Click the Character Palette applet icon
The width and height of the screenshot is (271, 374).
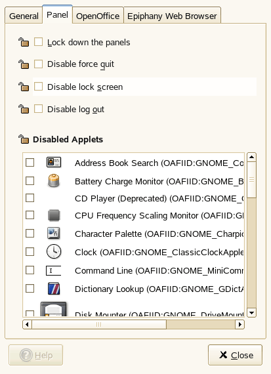tap(54, 234)
